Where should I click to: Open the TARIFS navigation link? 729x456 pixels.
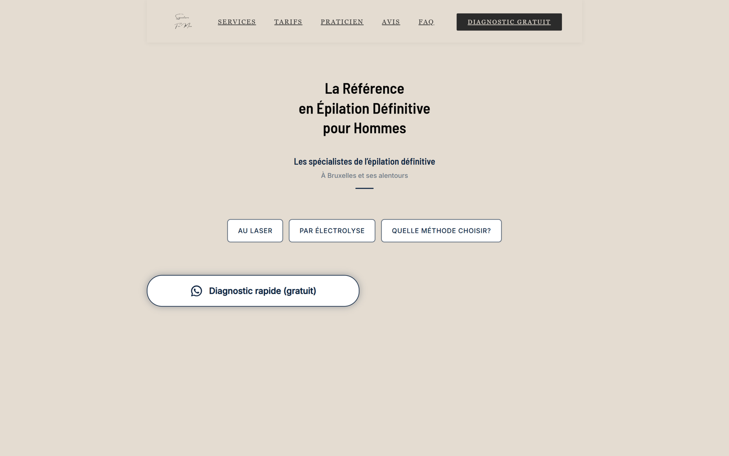pyautogui.click(x=288, y=21)
